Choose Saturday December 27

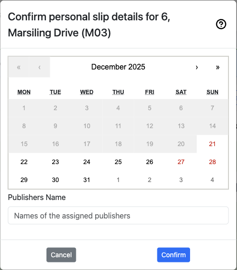coord(181,162)
